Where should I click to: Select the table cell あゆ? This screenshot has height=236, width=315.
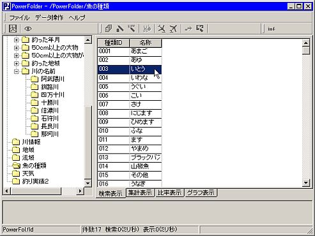pyautogui.click(x=146, y=60)
